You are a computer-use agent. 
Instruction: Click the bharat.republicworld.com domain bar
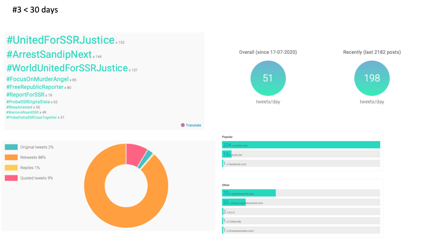pos(234,202)
